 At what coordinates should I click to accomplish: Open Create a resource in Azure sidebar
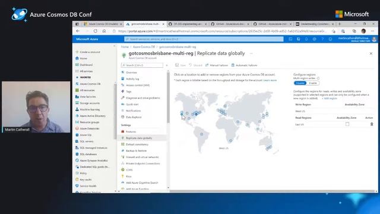[88, 52]
